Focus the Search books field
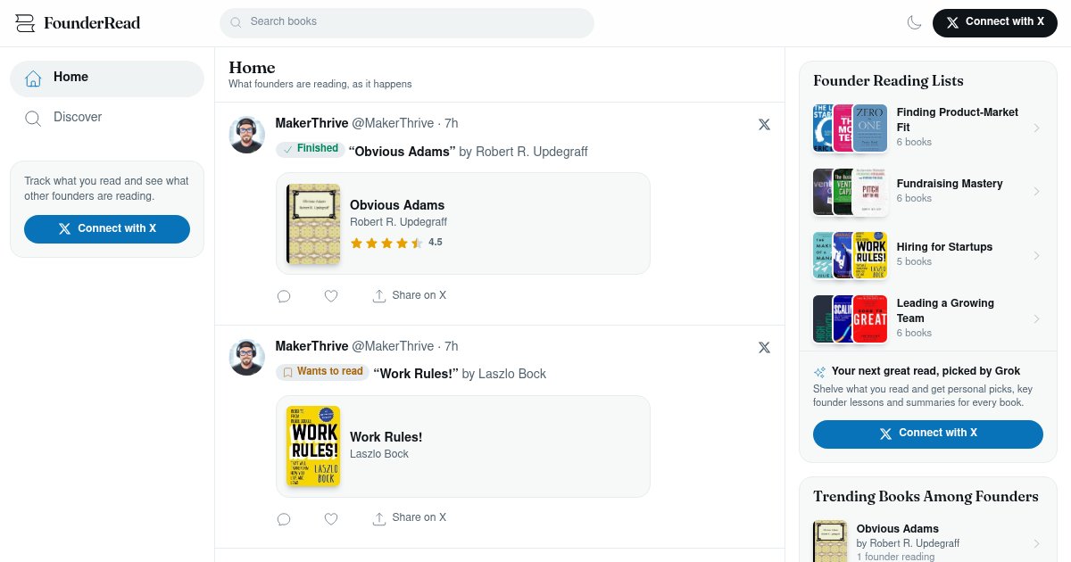 coord(407,22)
